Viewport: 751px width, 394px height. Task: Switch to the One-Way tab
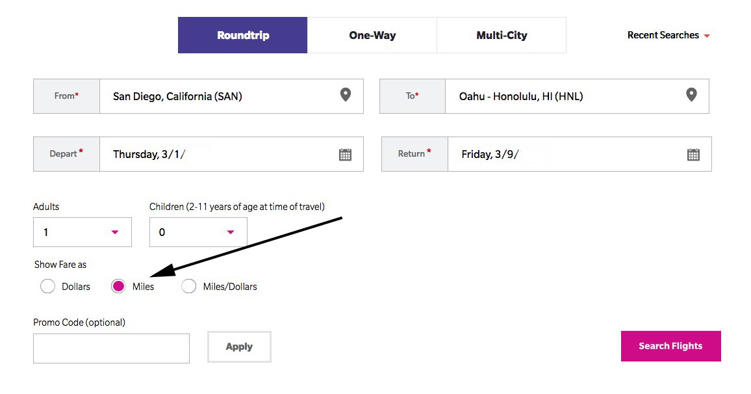372,35
